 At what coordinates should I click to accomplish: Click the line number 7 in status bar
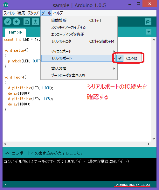point(5,185)
